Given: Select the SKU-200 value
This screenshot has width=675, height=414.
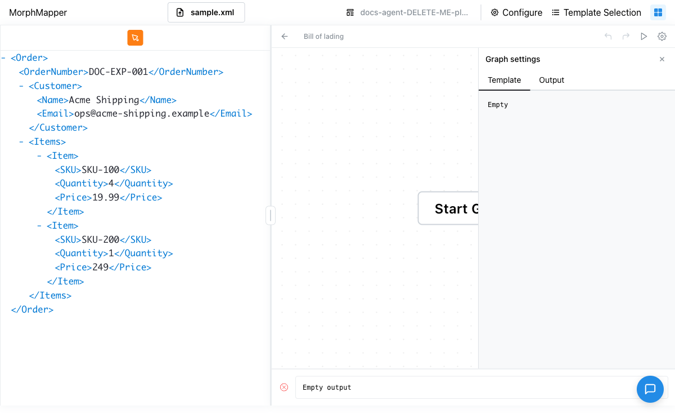Looking at the screenshot, I should pos(101,240).
